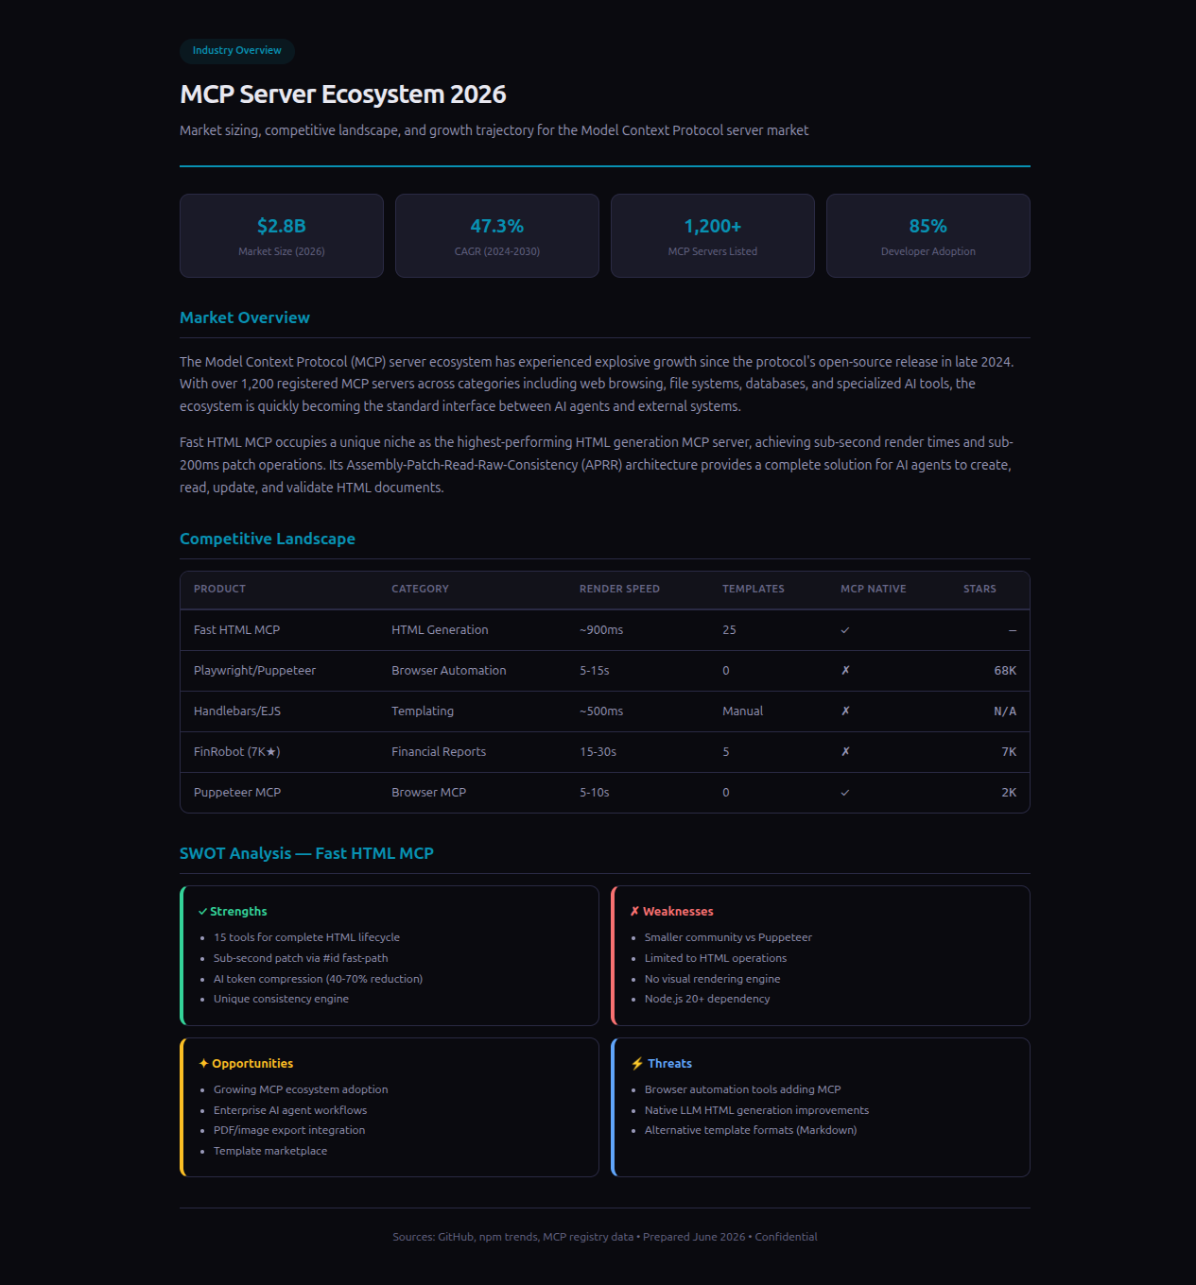This screenshot has width=1196, height=1285.
Task: Click the Templating category cell
Action: click(x=423, y=711)
